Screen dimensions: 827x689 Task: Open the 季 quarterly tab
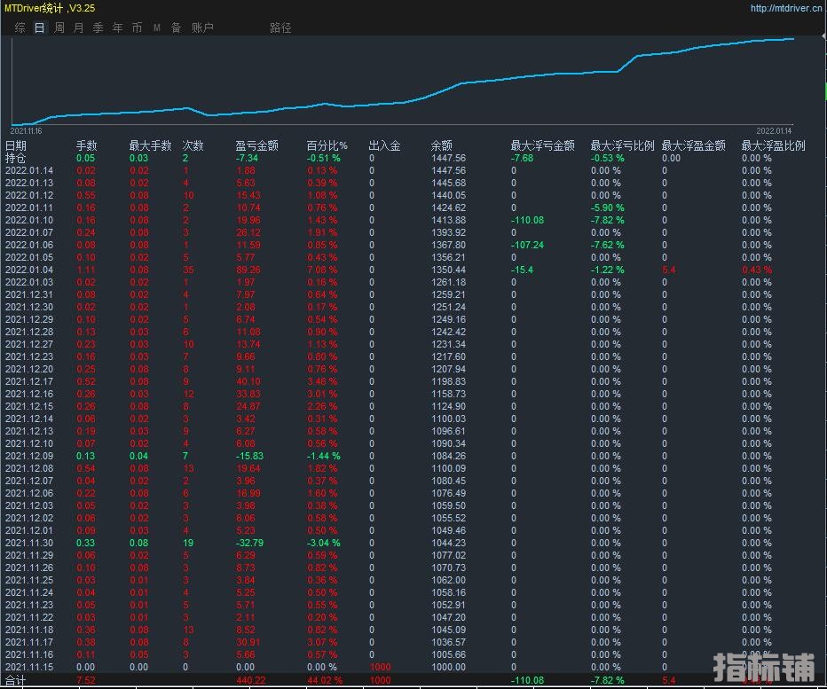[x=98, y=27]
